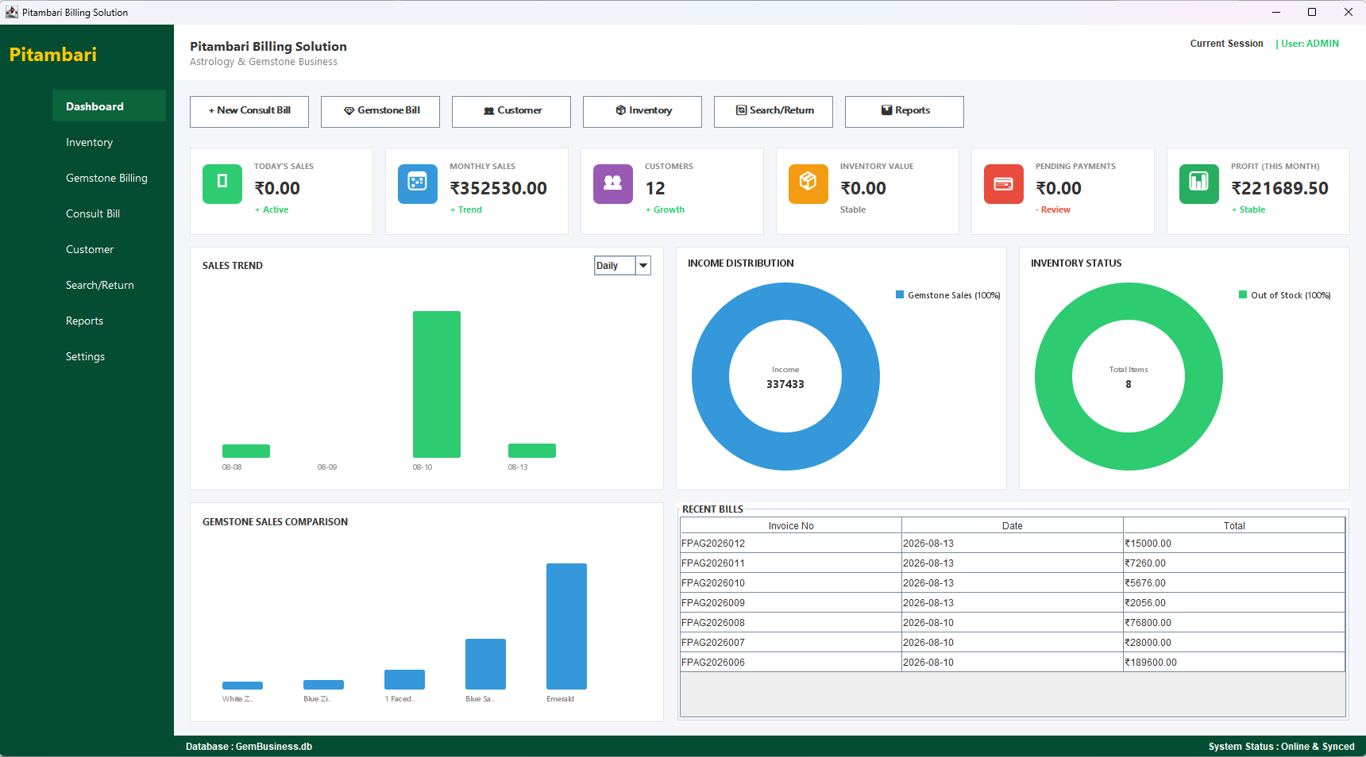The height and width of the screenshot is (757, 1366).
Task: Click the Emerald bar in sales comparison chart
Action: click(x=566, y=626)
